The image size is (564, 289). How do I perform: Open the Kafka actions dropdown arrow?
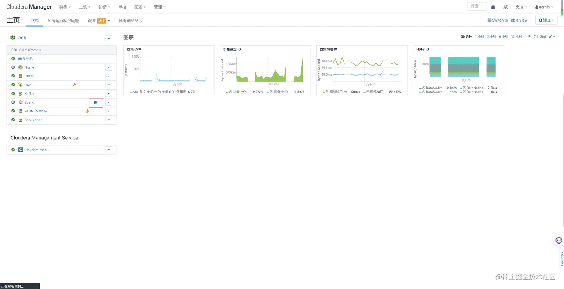click(x=109, y=93)
